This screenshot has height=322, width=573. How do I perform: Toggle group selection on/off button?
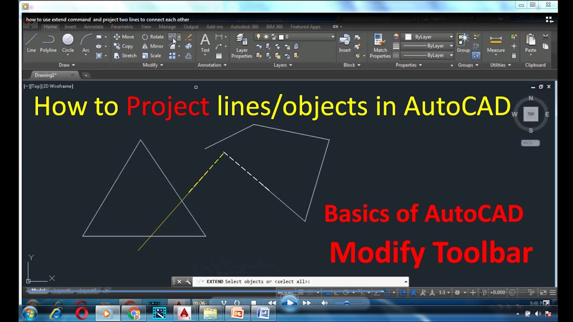coord(476,55)
